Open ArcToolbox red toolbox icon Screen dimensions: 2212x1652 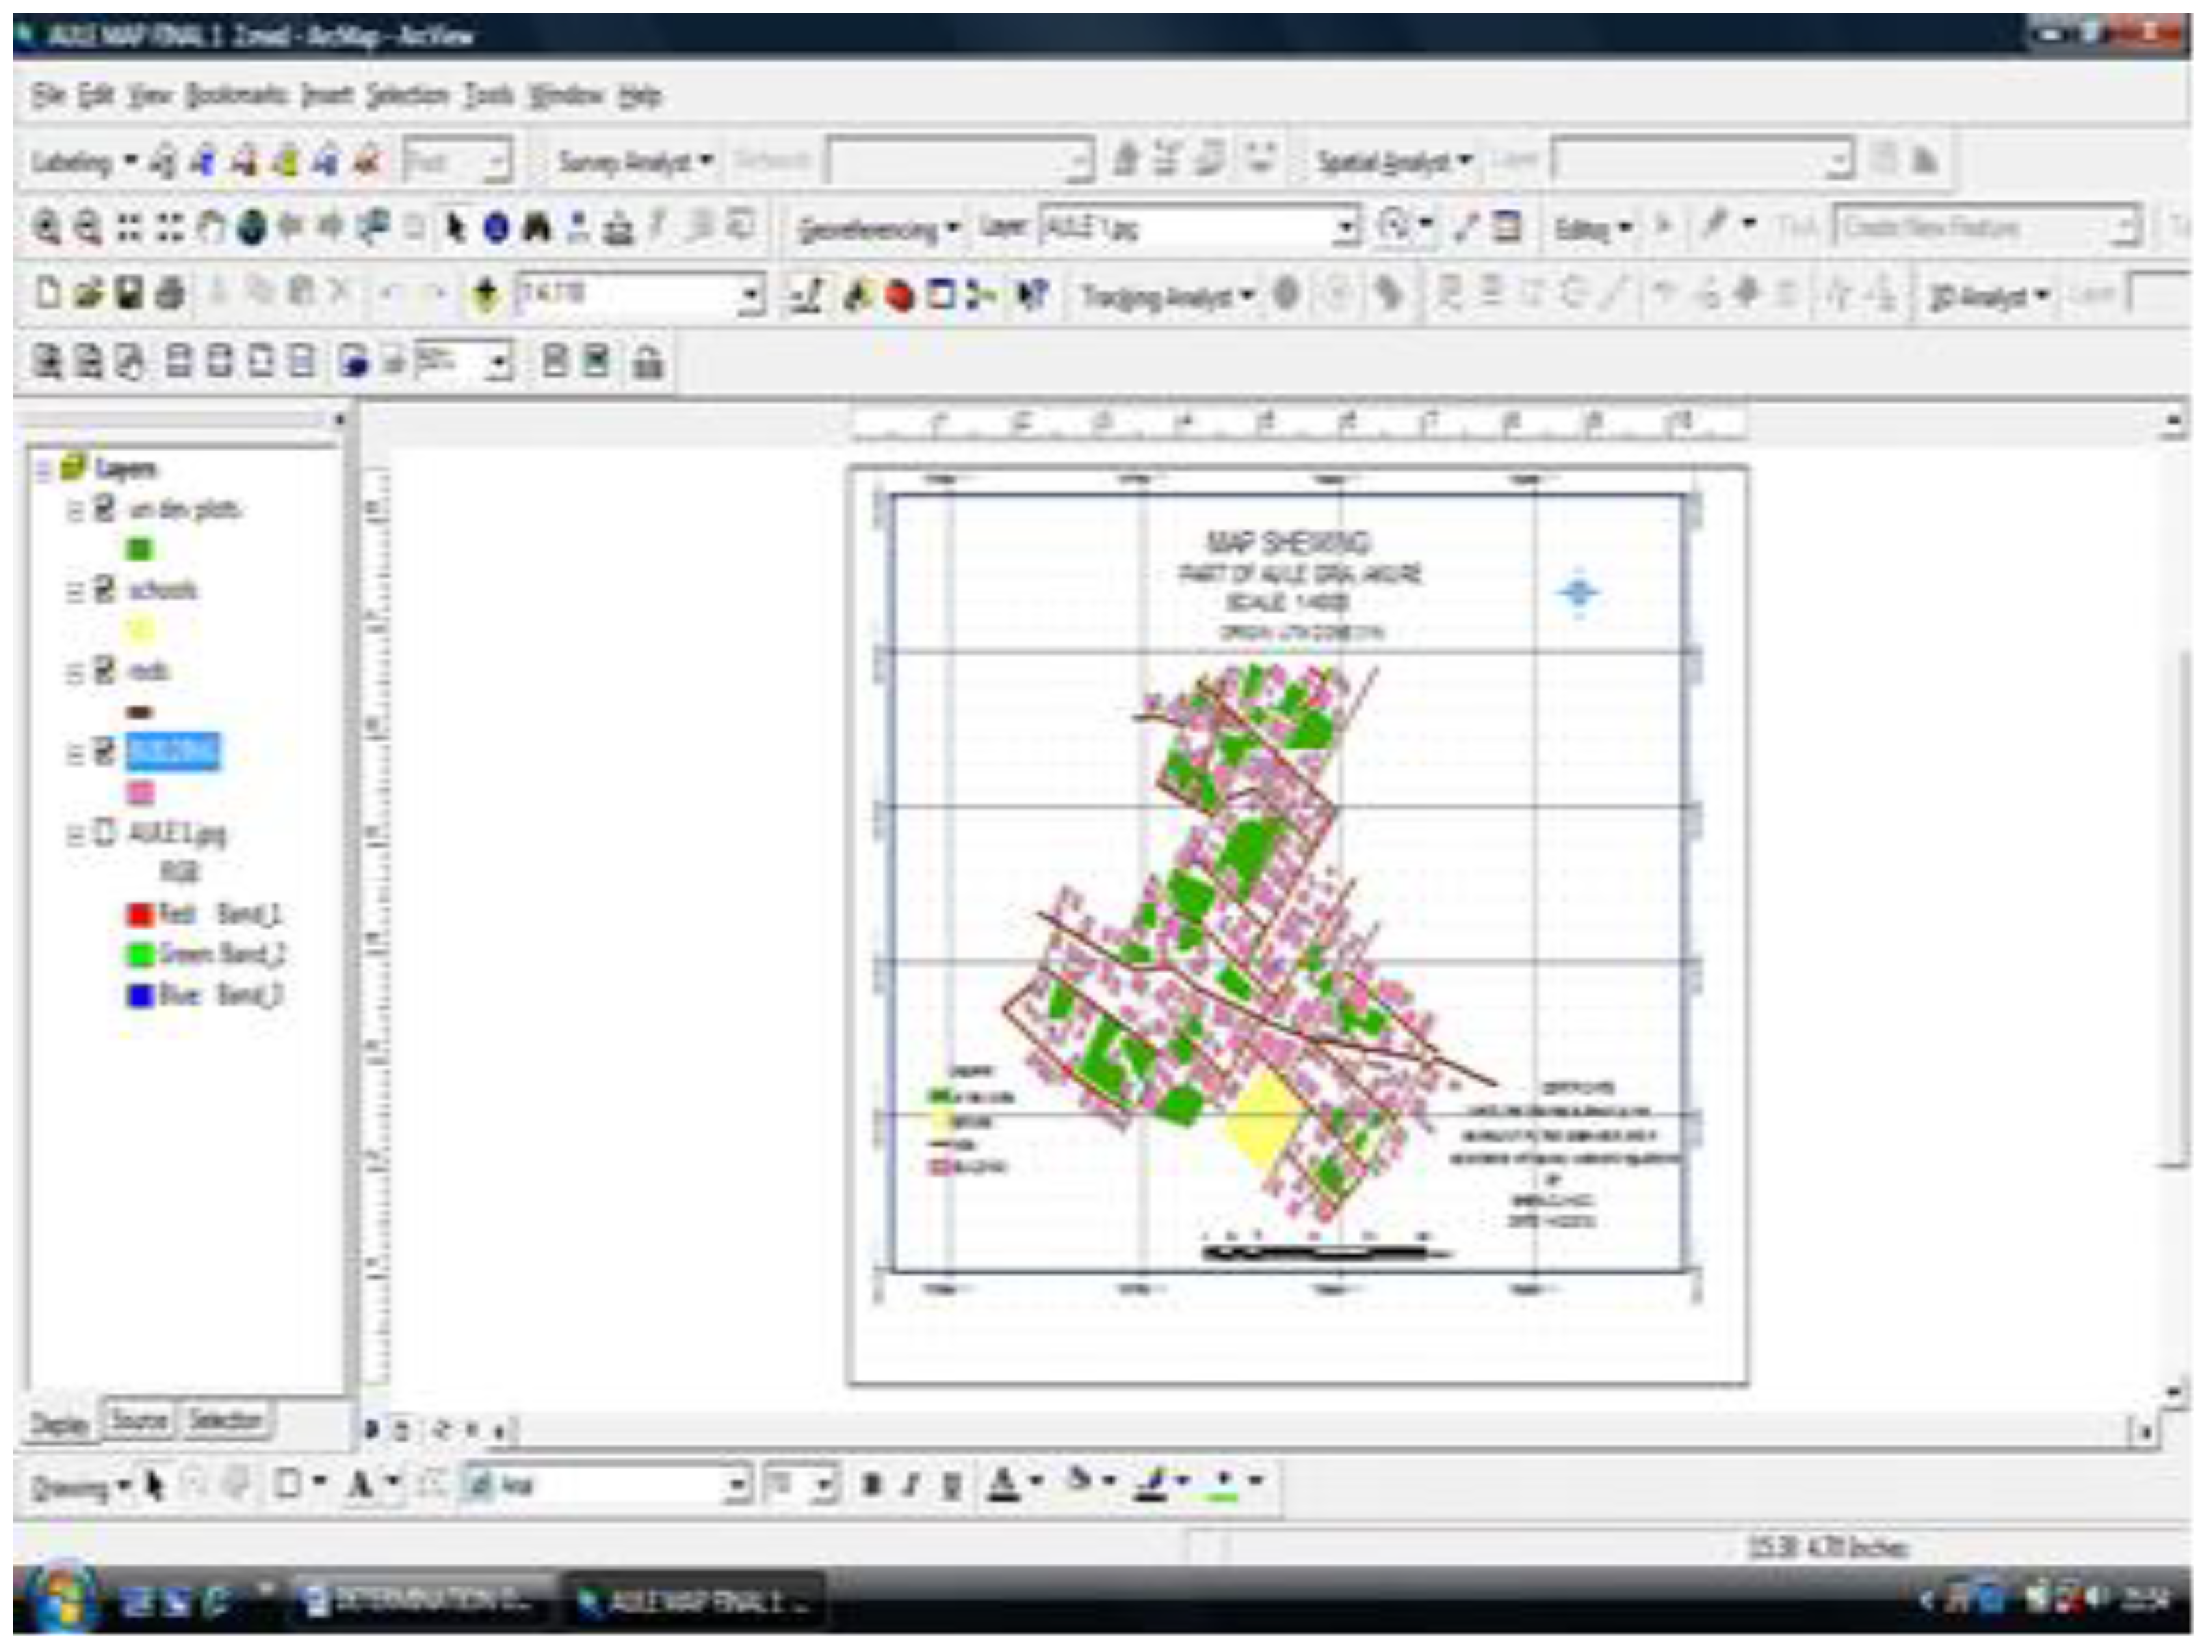point(899,296)
